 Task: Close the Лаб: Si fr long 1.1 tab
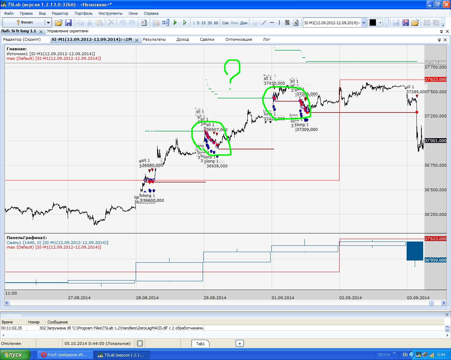click(x=41, y=31)
